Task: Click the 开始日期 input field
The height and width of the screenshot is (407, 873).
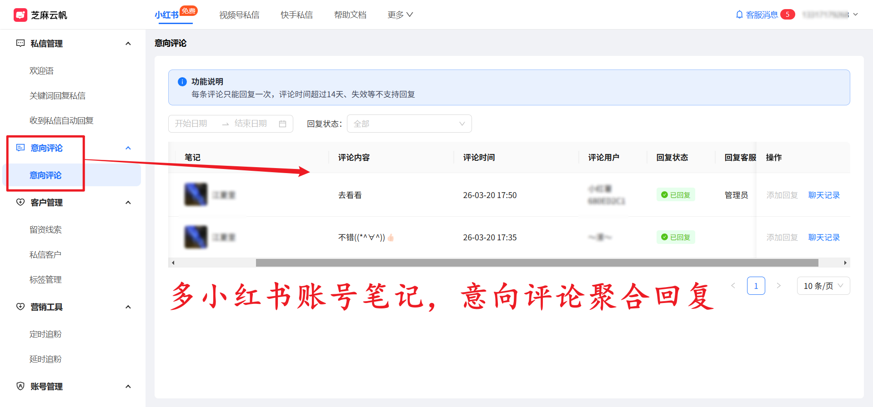Action: point(191,124)
